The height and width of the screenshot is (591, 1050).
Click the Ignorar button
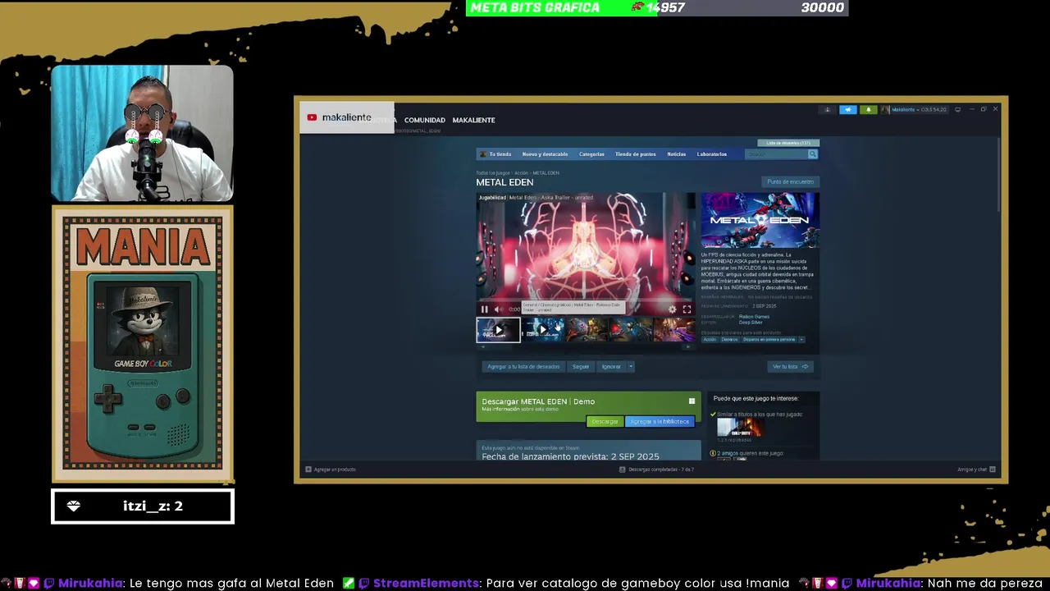click(x=611, y=367)
